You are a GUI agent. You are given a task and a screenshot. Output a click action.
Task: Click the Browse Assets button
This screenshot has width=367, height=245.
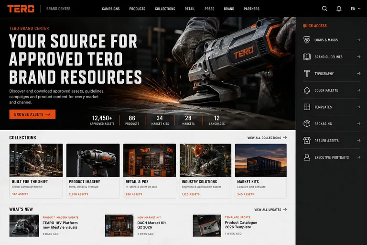pyautogui.click(x=32, y=114)
